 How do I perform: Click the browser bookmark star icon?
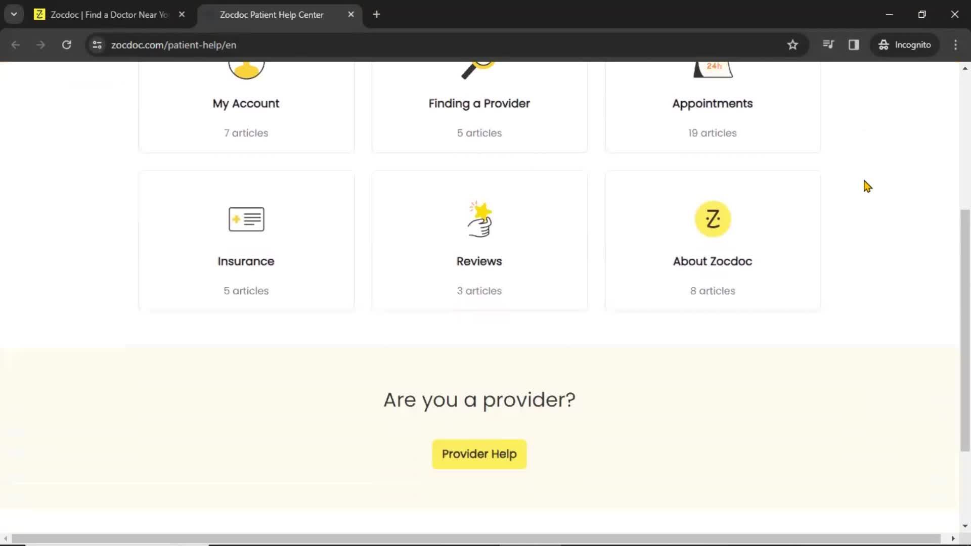[792, 44]
